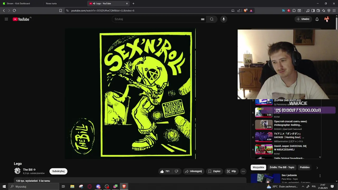Open OBS Studio from the taskbar
The image size is (338, 190).
click(x=107, y=187)
